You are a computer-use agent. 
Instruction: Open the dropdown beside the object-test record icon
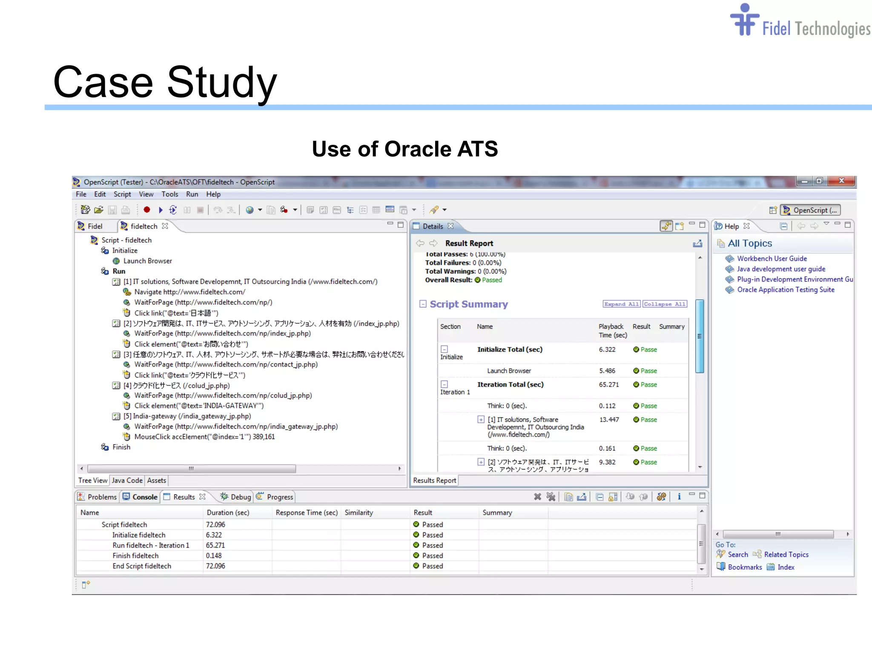click(295, 209)
